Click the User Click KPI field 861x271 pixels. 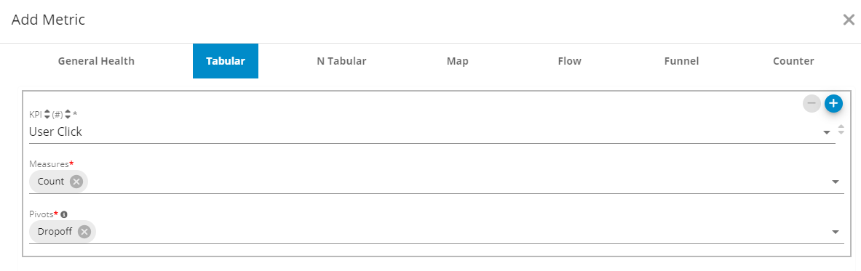432,132
